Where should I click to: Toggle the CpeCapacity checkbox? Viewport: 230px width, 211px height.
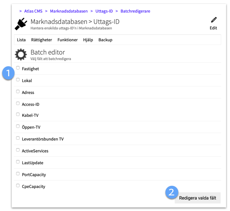[18, 185]
